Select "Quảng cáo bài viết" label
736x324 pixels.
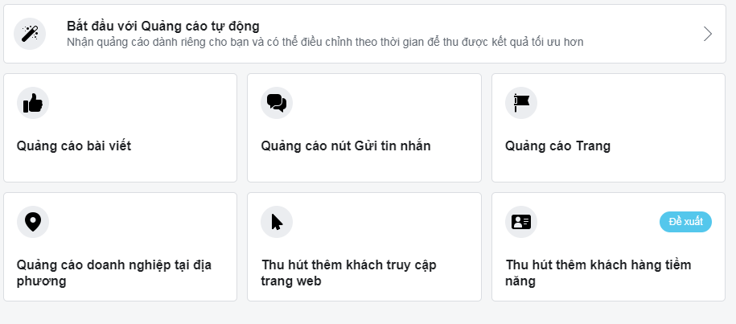(x=73, y=146)
